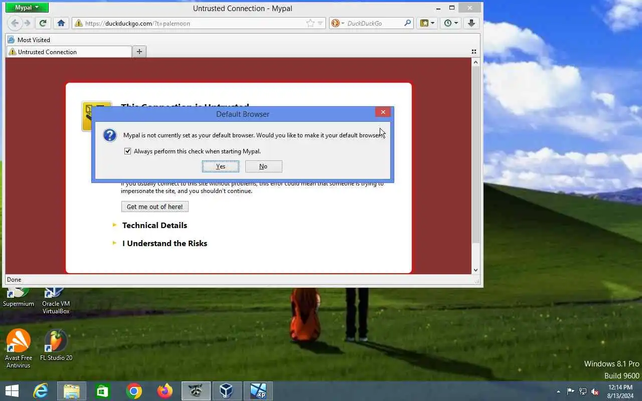Viewport: 642px width, 401px height.
Task: Bookmark this page with star icon
Action: click(x=310, y=23)
